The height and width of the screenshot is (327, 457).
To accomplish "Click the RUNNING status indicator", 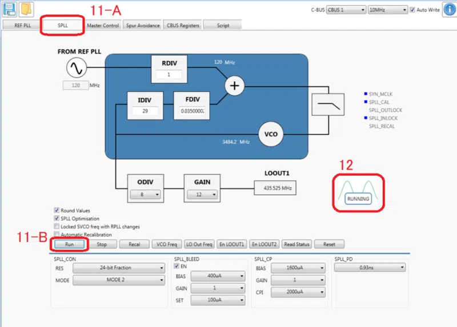I will click(358, 199).
